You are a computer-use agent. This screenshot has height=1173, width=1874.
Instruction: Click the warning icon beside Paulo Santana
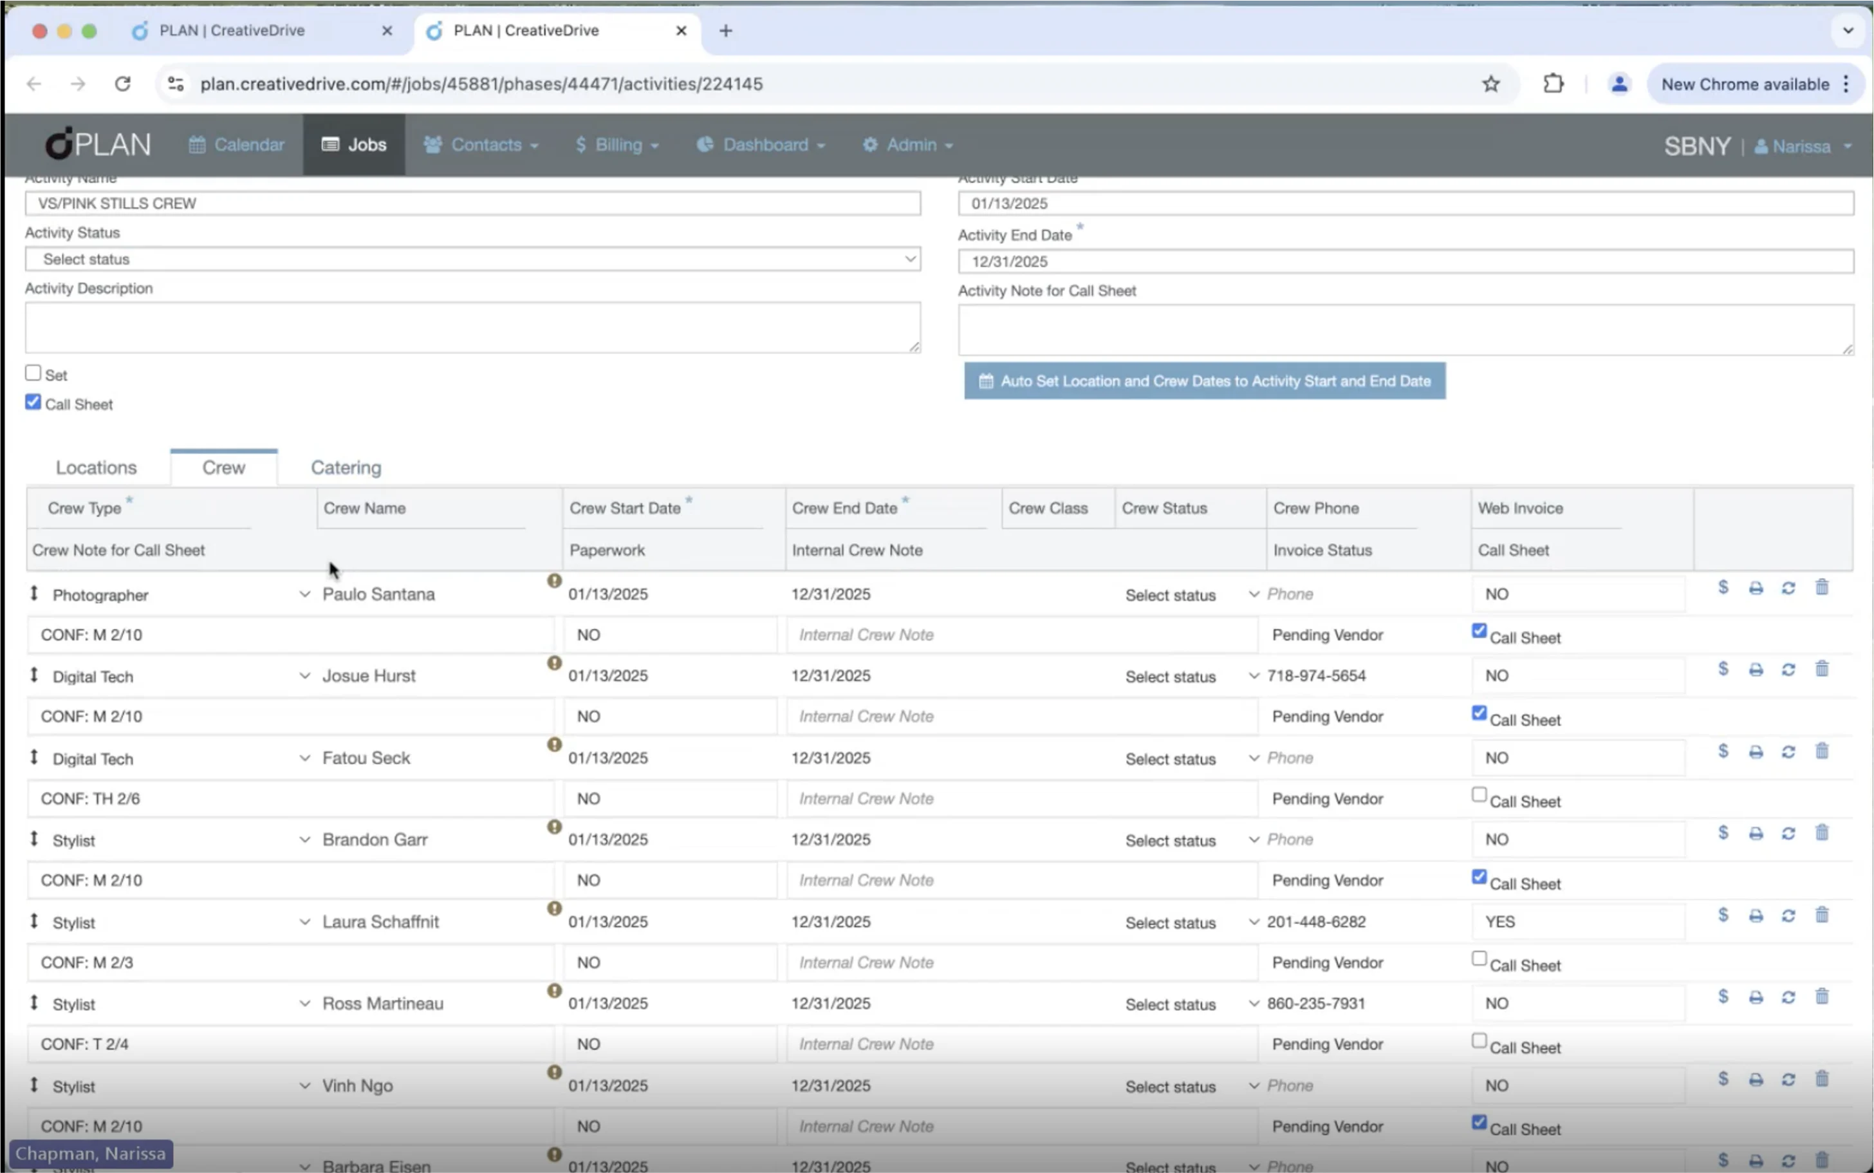[x=554, y=580]
